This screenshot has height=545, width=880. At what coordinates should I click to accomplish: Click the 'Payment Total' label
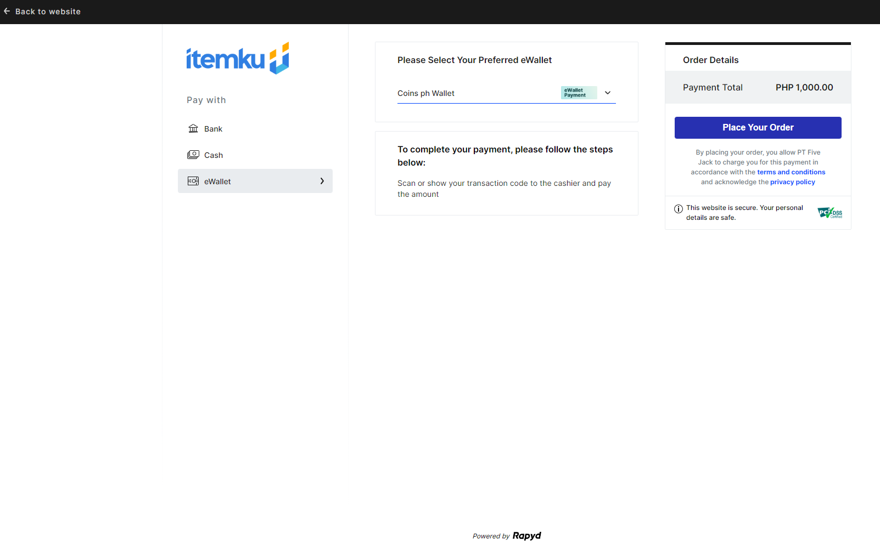coord(713,87)
